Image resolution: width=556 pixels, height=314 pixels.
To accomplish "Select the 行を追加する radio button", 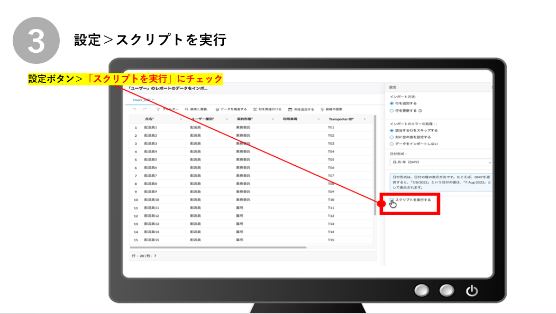I will [x=391, y=103].
